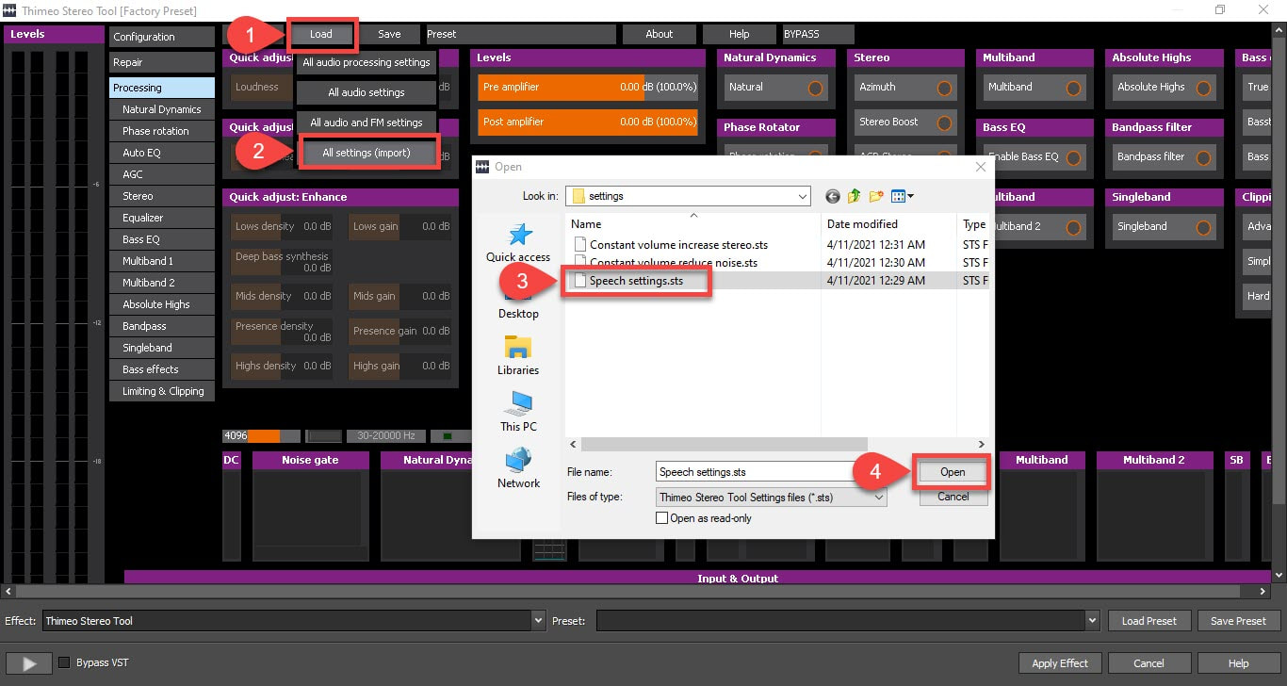Go up one folder level in Open dialog
Image resolution: width=1287 pixels, height=686 pixels.
(854, 196)
